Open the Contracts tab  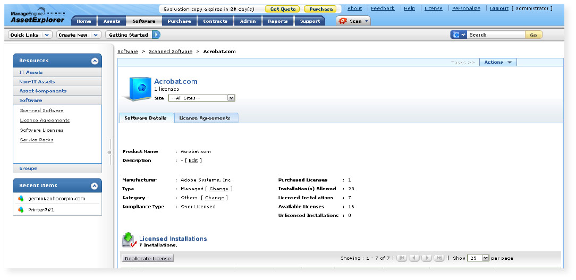point(215,21)
